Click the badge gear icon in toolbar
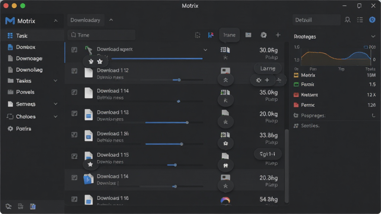 click(264, 35)
